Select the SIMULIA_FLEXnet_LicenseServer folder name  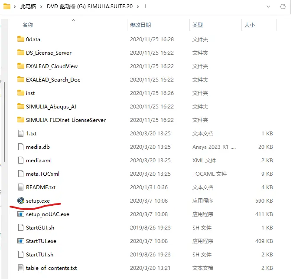pos(66,120)
